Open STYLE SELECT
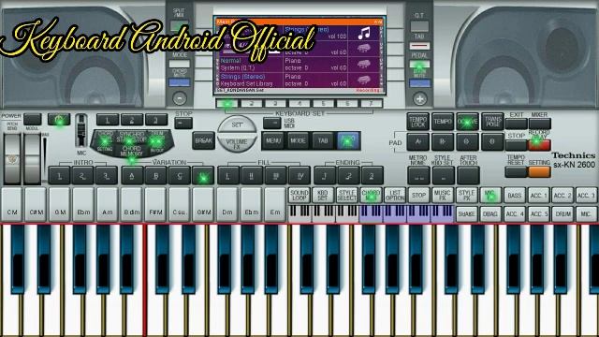 [347, 196]
